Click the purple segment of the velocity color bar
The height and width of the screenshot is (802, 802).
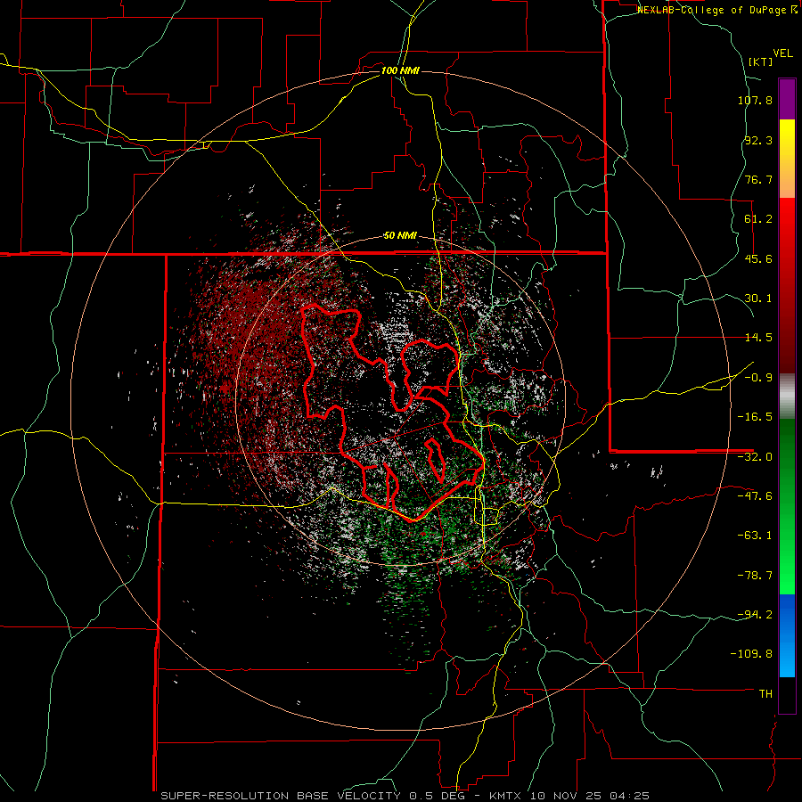pyautogui.click(x=787, y=99)
